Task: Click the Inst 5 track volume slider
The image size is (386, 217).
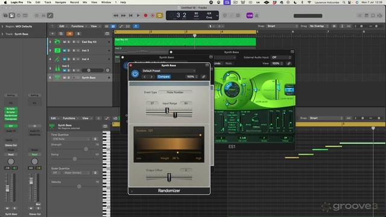Action: click(92, 71)
